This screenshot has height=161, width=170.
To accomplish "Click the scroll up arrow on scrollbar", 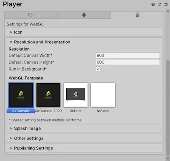I will (x=168, y=11).
